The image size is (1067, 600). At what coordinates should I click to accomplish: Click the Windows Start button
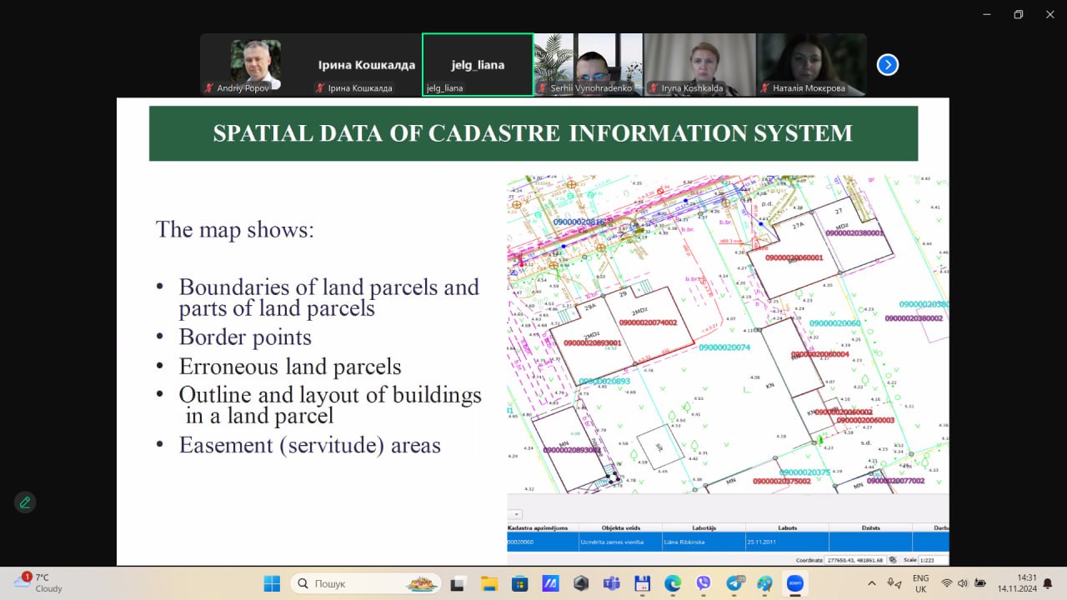click(272, 583)
